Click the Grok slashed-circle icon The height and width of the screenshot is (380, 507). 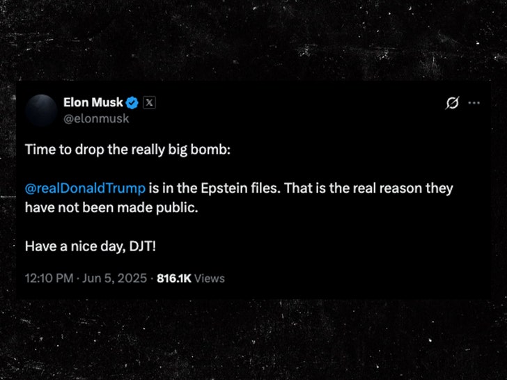point(452,103)
